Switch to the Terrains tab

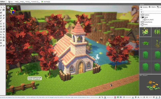coord(144,7)
